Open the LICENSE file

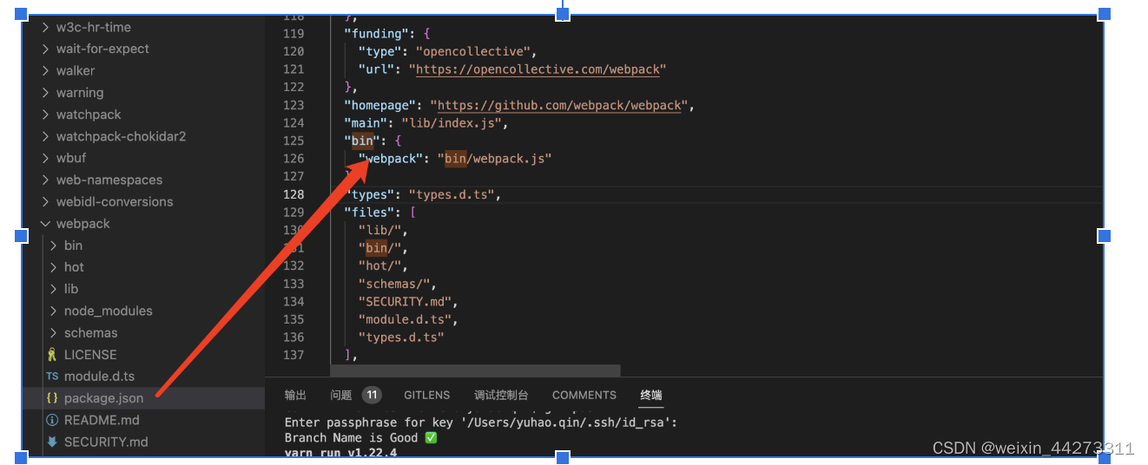pyautogui.click(x=90, y=354)
